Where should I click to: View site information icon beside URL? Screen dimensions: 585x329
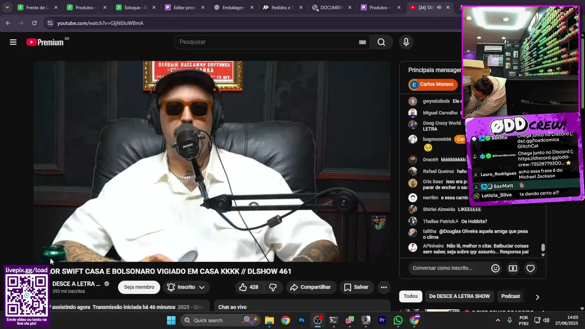[49, 23]
